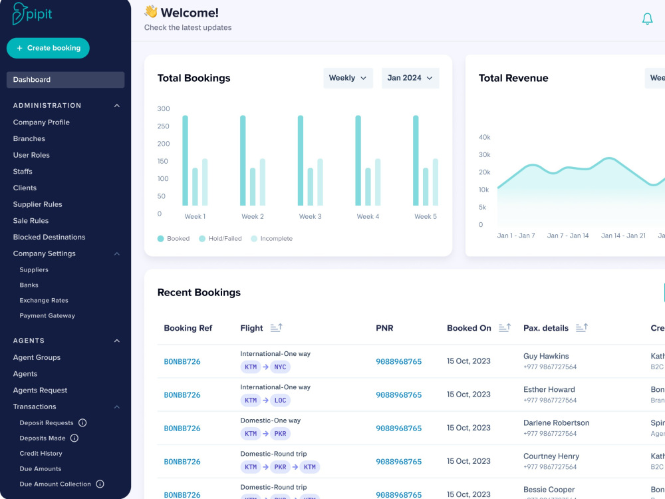This screenshot has height=499, width=665.
Task: Open Deposit Requests
Action: 47,423
